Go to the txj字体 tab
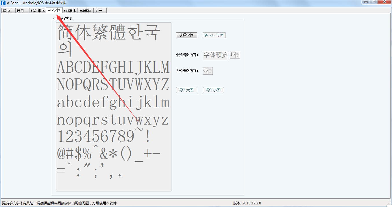Viewport: 392px width, 207px height. click(x=70, y=11)
